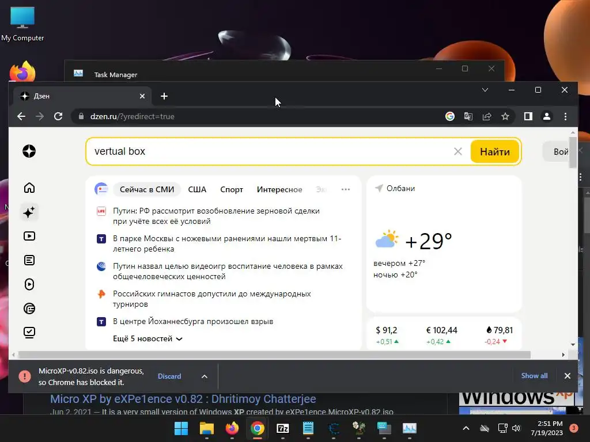This screenshot has height=442, width=590.
Task: Bookmark this tab with star icon
Action: 505,116
